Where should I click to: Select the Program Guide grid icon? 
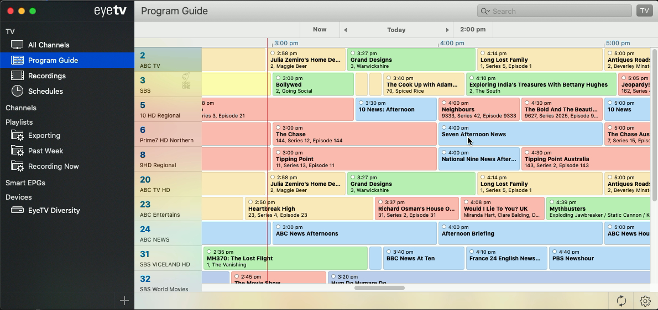(x=17, y=60)
